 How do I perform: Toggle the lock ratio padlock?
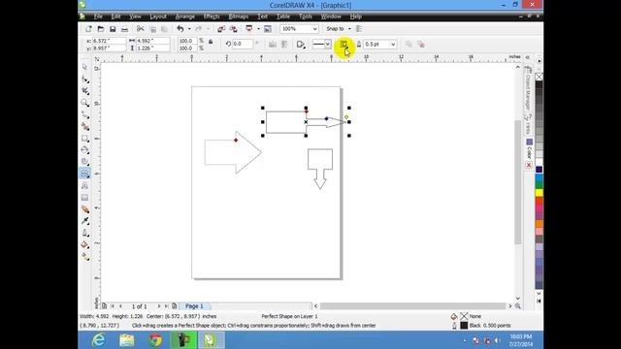211,42
